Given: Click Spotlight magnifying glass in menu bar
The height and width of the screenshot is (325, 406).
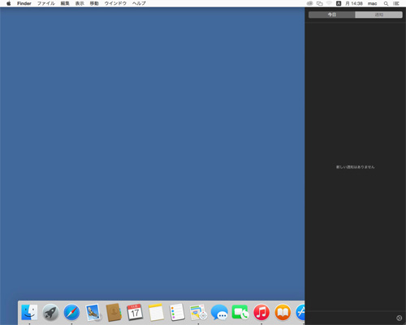Looking at the screenshot, I should [x=386, y=3].
